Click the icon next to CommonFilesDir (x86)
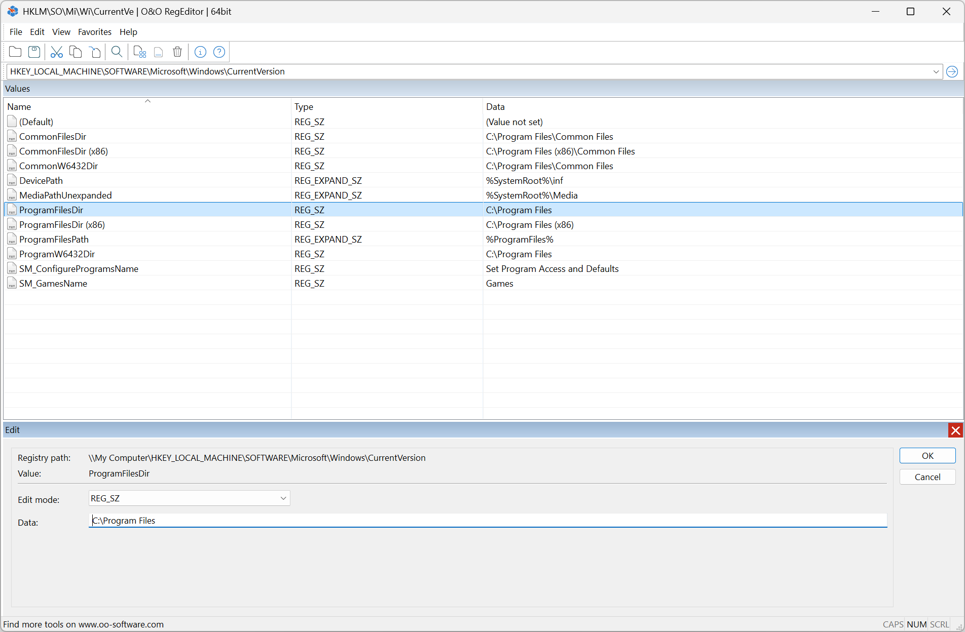The width and height of the screenshot is (965, 632). point(12,151)
